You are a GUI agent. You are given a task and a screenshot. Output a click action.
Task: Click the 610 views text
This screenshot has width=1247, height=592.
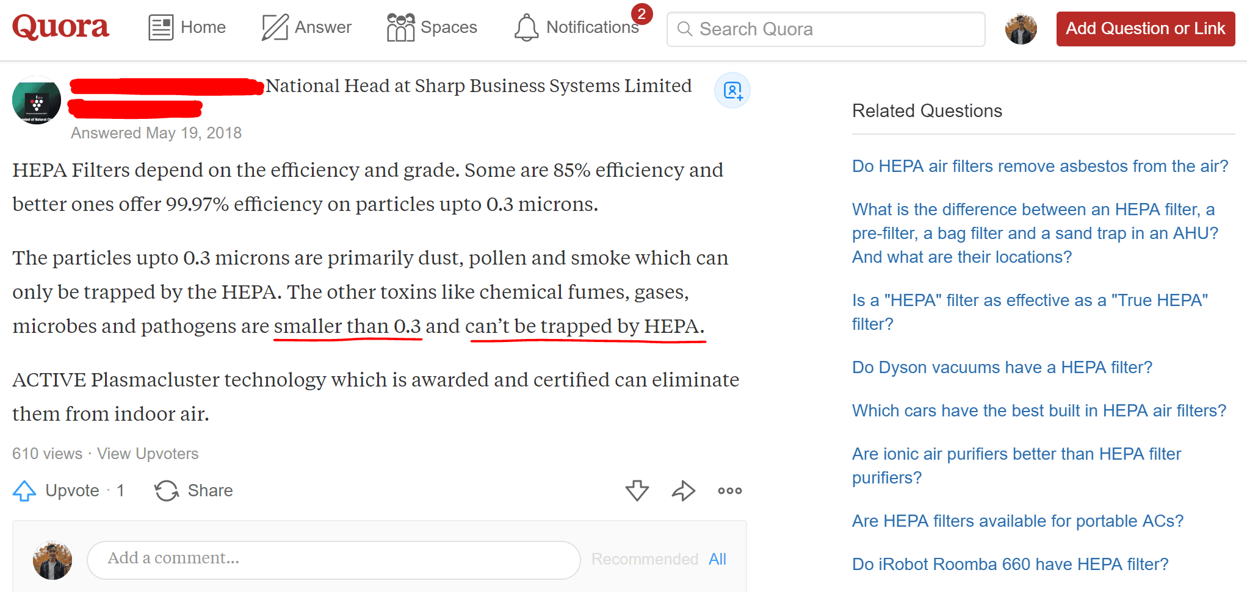[47, 454]
